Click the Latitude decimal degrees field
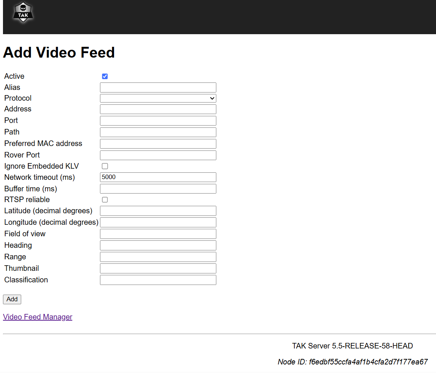 click(x=158, y=211)
